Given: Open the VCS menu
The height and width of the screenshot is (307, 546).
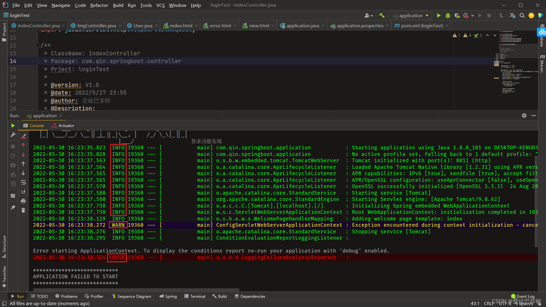Looking at the screenshot, I should [160, 5].
